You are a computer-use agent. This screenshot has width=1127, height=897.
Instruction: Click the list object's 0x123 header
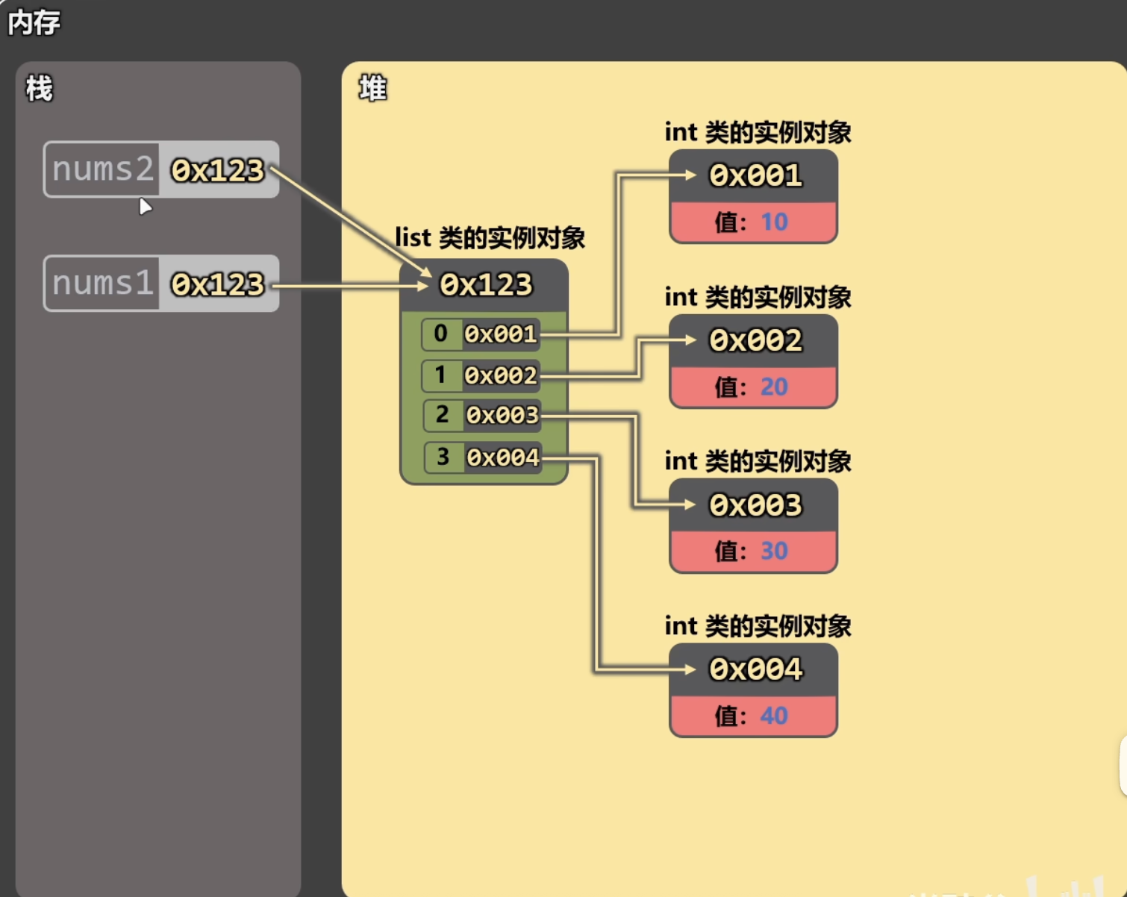485,284
